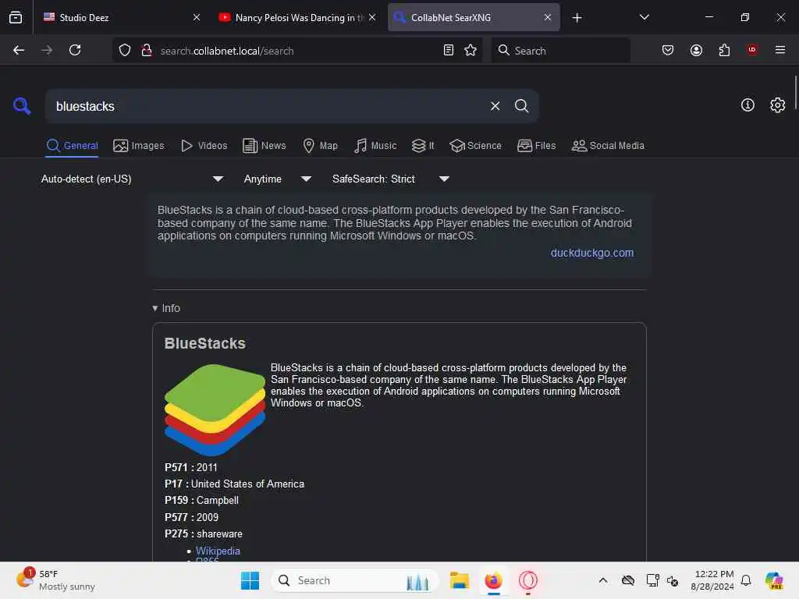Click the 'P159 : Campbell' entry
This screenshot has width=799, height=599.
201,500
